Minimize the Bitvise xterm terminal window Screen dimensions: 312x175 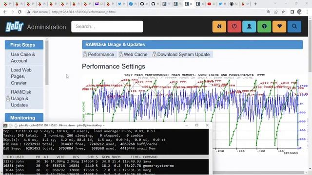186,125
